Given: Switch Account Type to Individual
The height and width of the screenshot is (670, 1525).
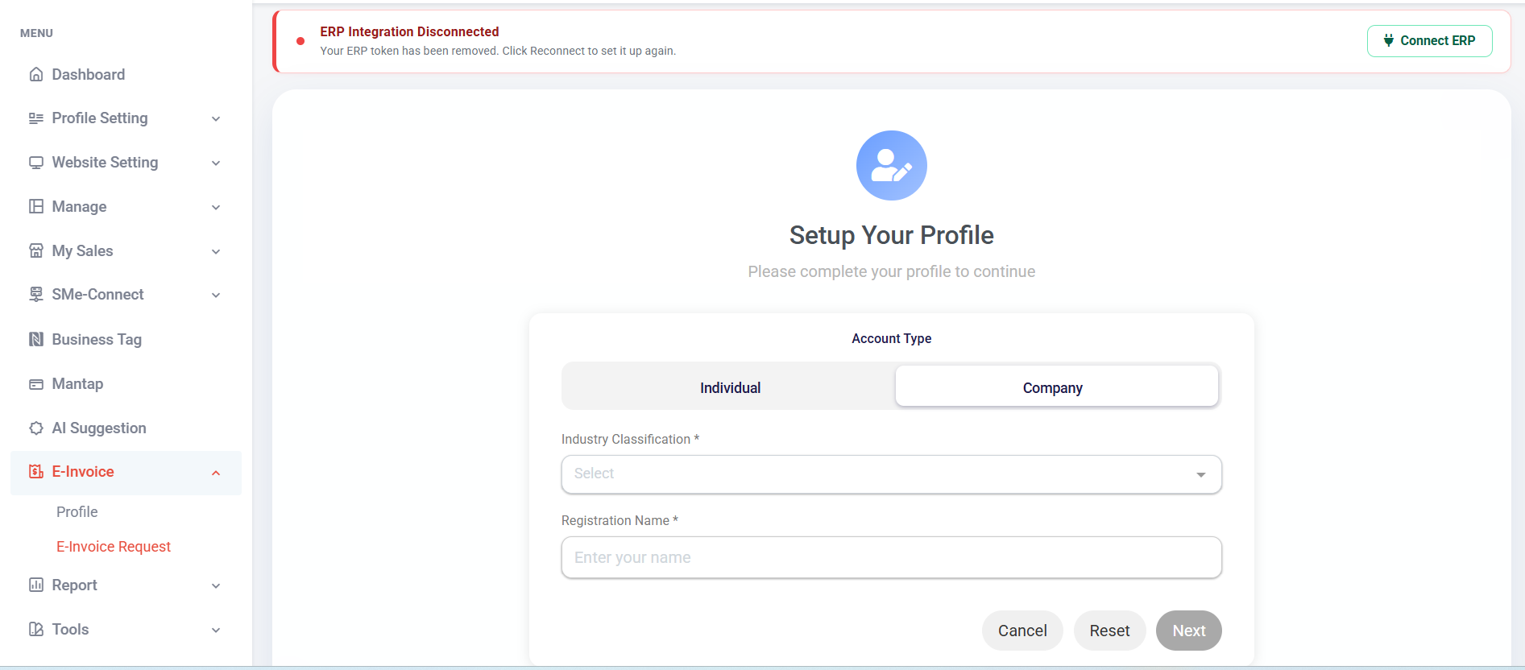Looking at the screenshot, I should coord(730,387).
